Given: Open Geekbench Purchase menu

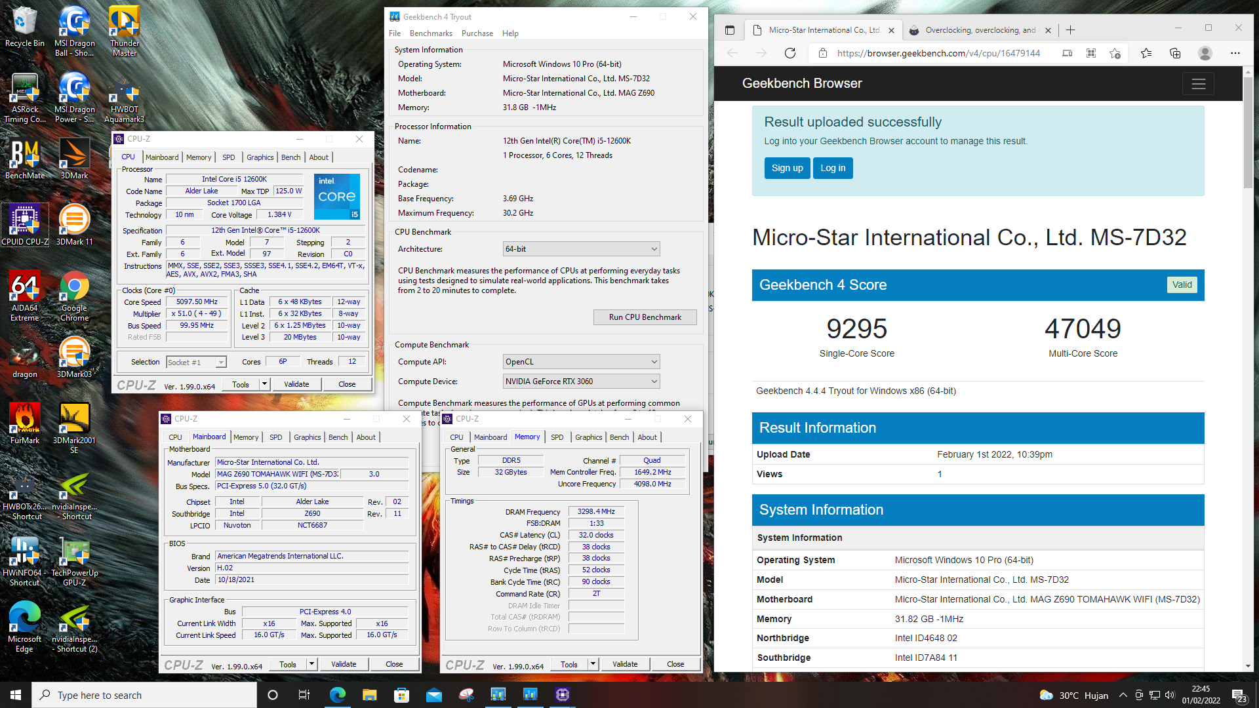Looking at the screenshot, I should 477,33.
